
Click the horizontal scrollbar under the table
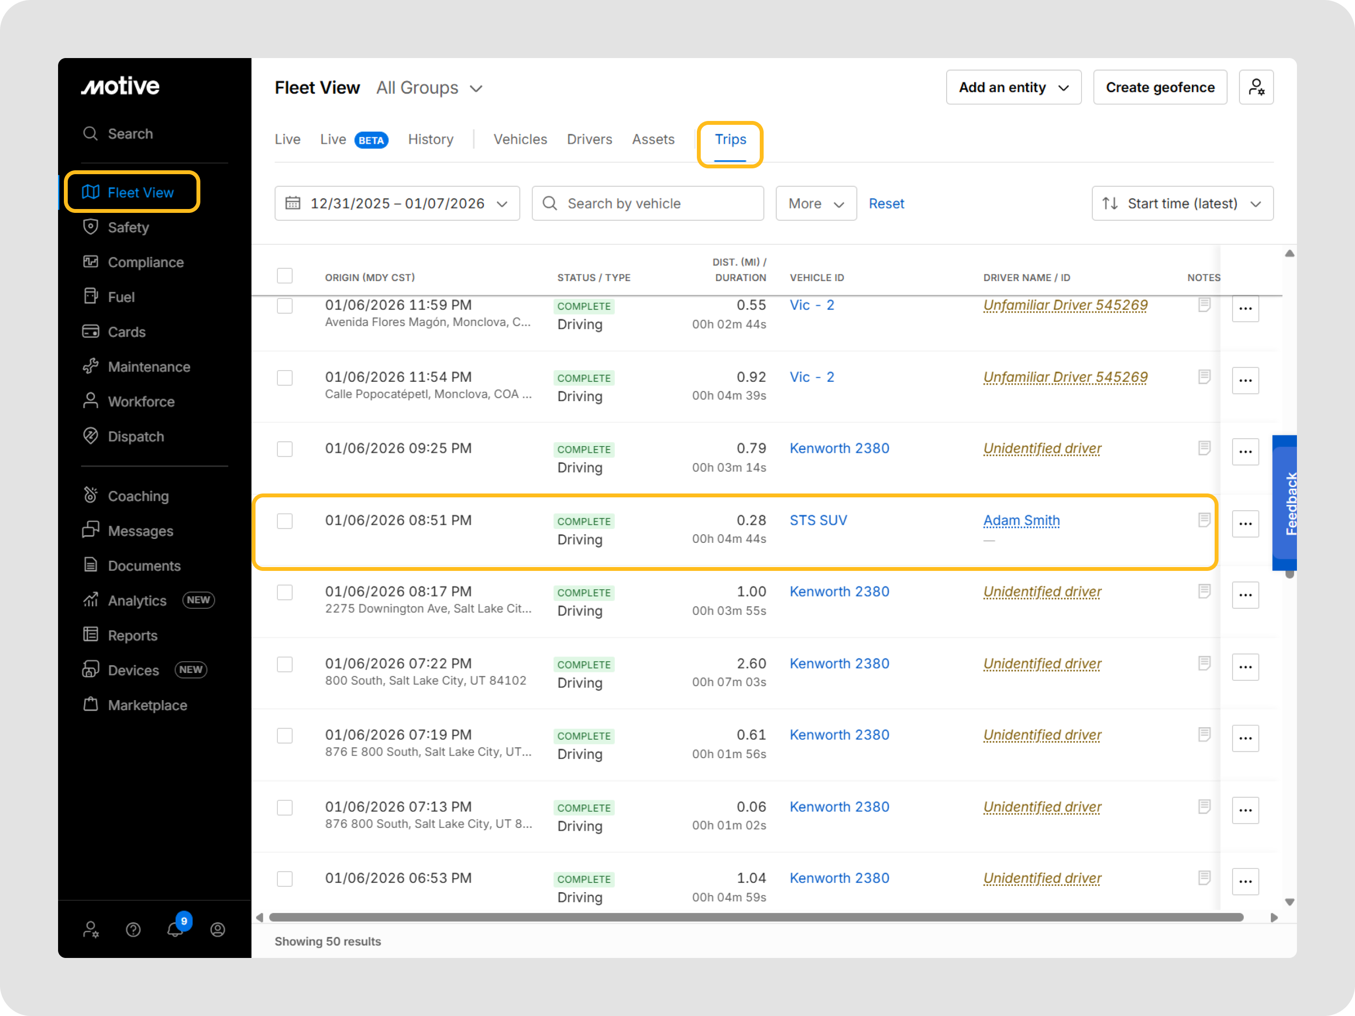(x=756, y=917)
